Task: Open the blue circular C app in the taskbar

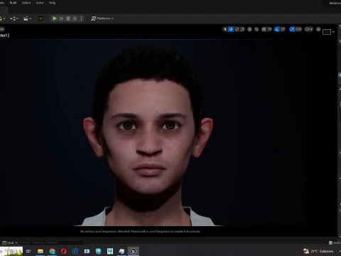Action: click(75, 251)
